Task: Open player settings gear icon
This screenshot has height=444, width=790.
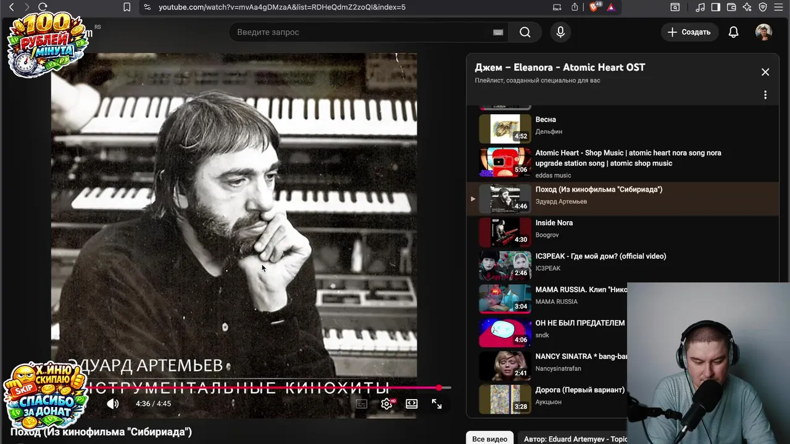Action: point(386,404)
